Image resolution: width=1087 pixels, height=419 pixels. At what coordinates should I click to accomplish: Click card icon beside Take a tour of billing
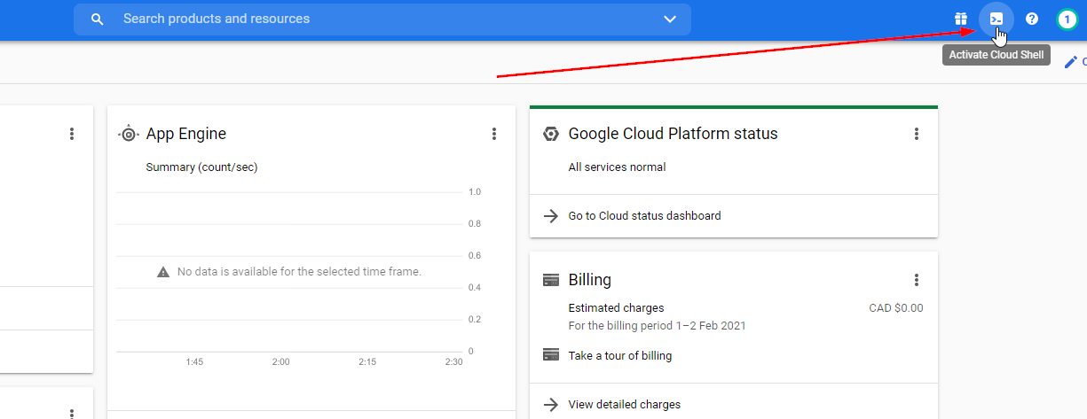(x=551, y=354)
